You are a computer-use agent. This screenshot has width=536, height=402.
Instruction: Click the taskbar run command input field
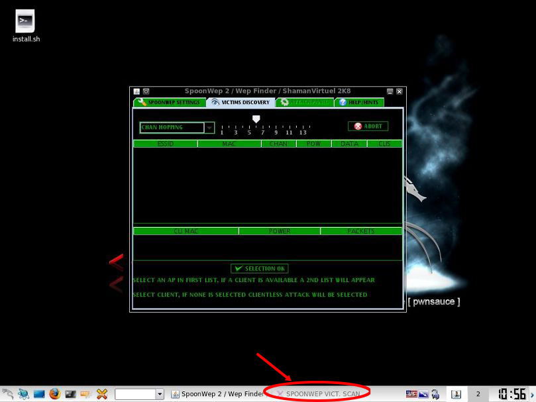(135, 394)
